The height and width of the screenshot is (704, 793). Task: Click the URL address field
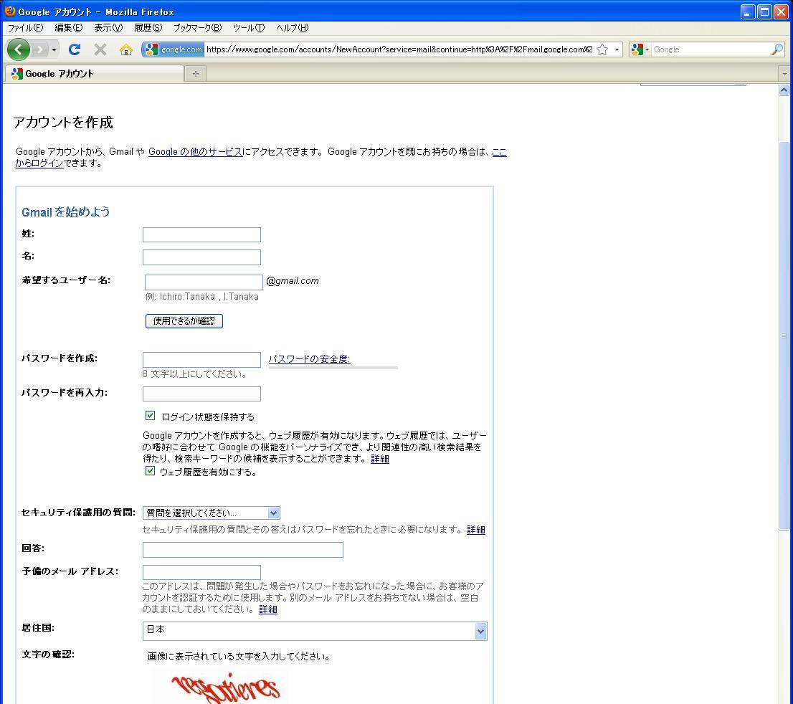(399, 49)
